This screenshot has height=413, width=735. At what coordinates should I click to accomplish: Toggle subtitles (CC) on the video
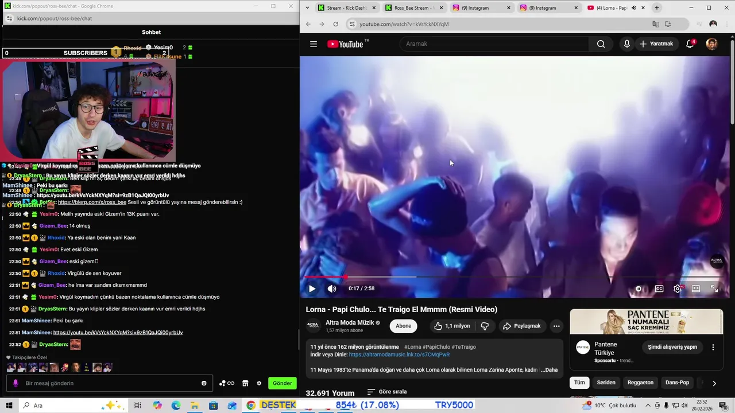point(659,289)
